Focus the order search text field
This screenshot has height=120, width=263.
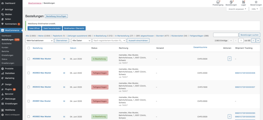click(x=226, y=35)
